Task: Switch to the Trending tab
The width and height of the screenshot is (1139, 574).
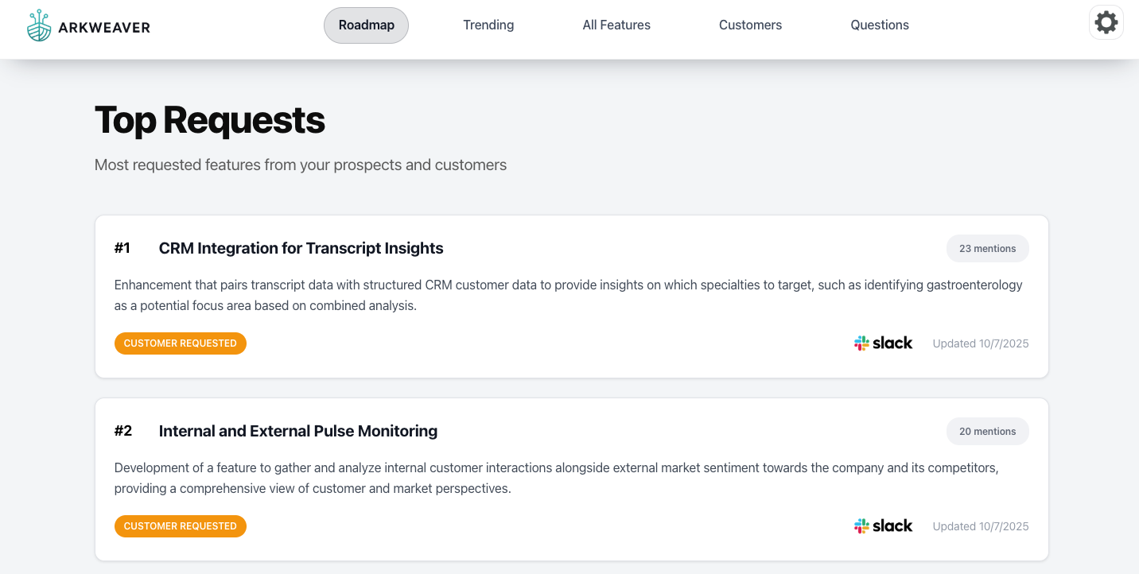Action: 488,25
